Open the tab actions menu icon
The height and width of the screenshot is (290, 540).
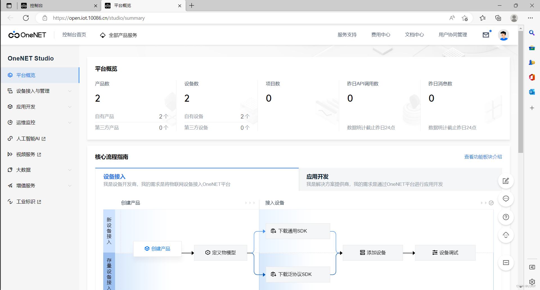tap(9, 6)
